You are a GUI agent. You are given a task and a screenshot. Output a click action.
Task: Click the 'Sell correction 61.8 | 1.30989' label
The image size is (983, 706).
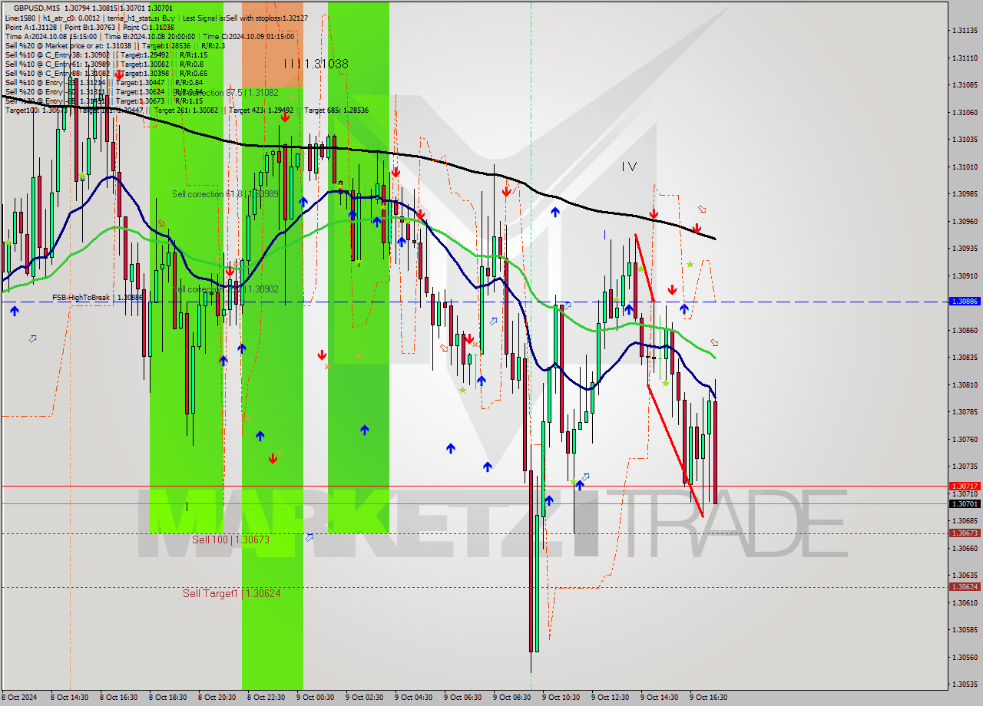click(225, 194)
